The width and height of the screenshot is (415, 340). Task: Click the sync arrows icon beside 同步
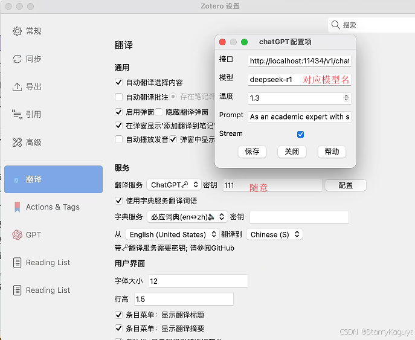click(x=17, y=59)
